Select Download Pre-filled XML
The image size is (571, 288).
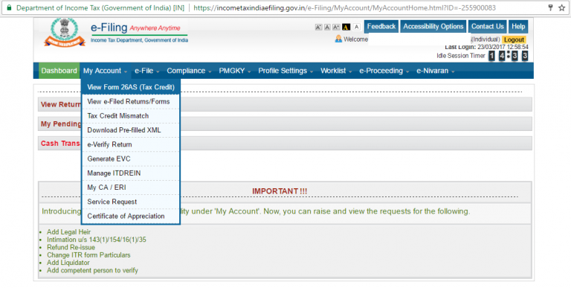(131, 130)
